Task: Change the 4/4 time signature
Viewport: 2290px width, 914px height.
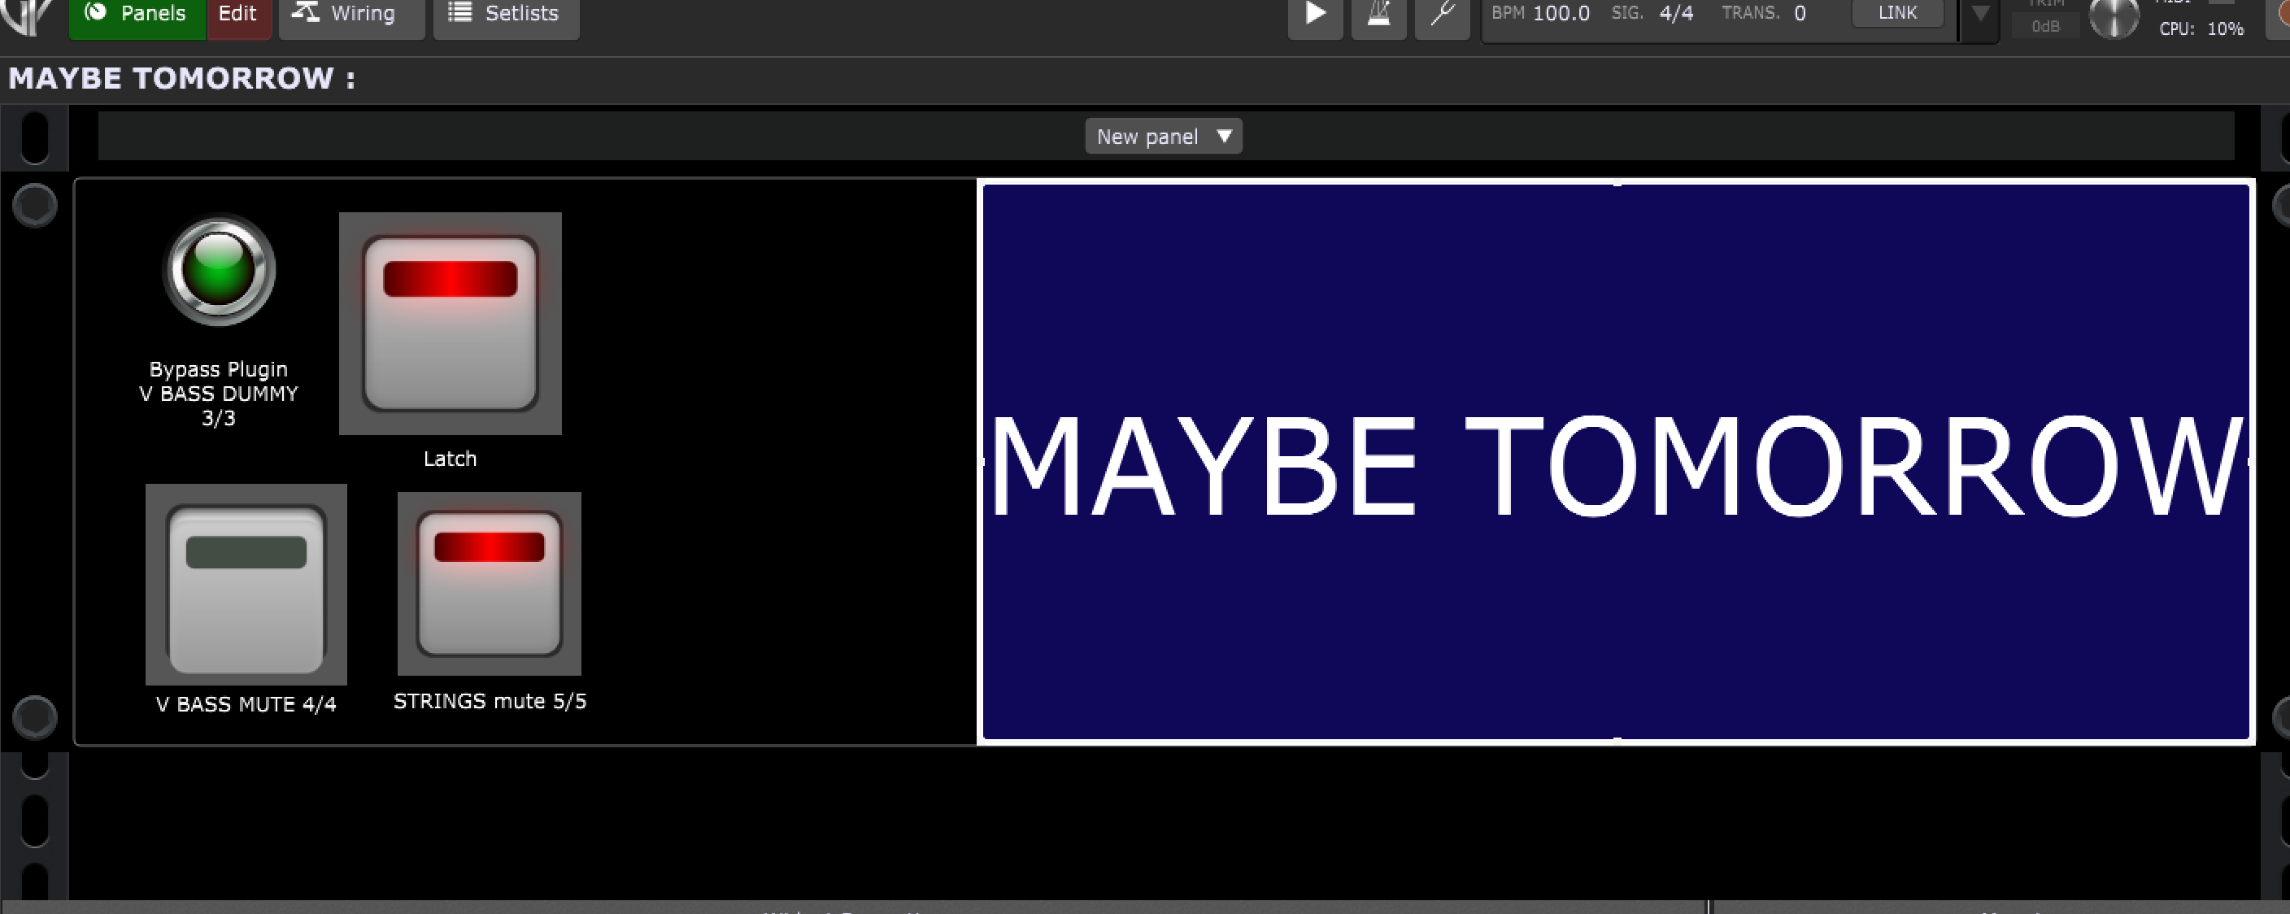Action: click(x=1676, y=13)
